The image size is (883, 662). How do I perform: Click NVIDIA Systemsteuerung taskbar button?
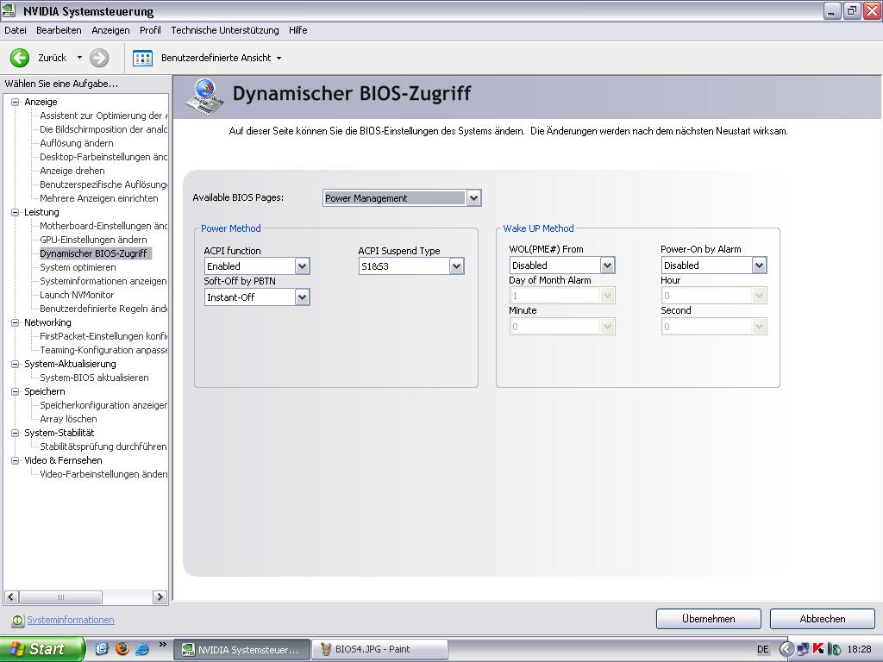point(241,649)
